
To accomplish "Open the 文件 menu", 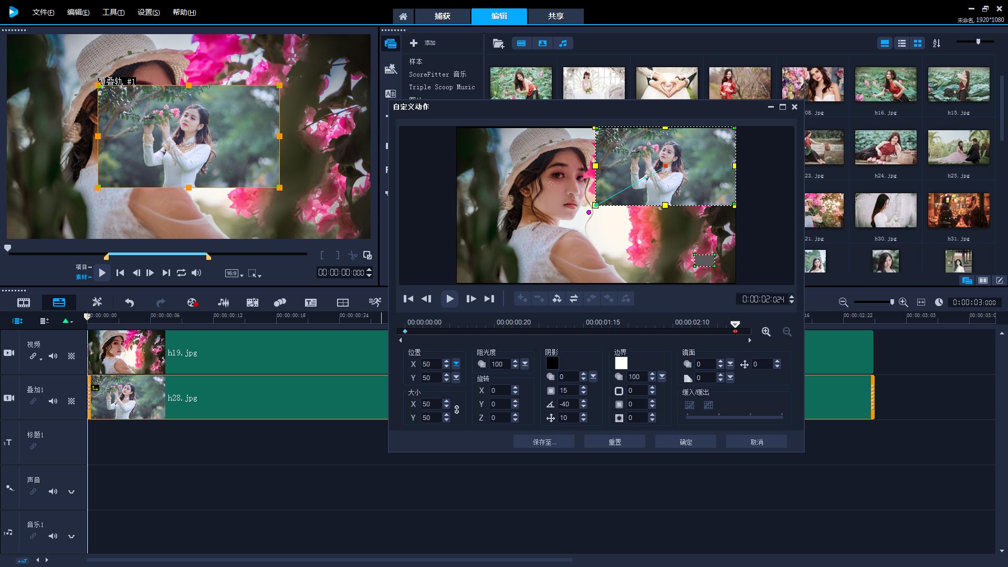I will click(43, 12).
